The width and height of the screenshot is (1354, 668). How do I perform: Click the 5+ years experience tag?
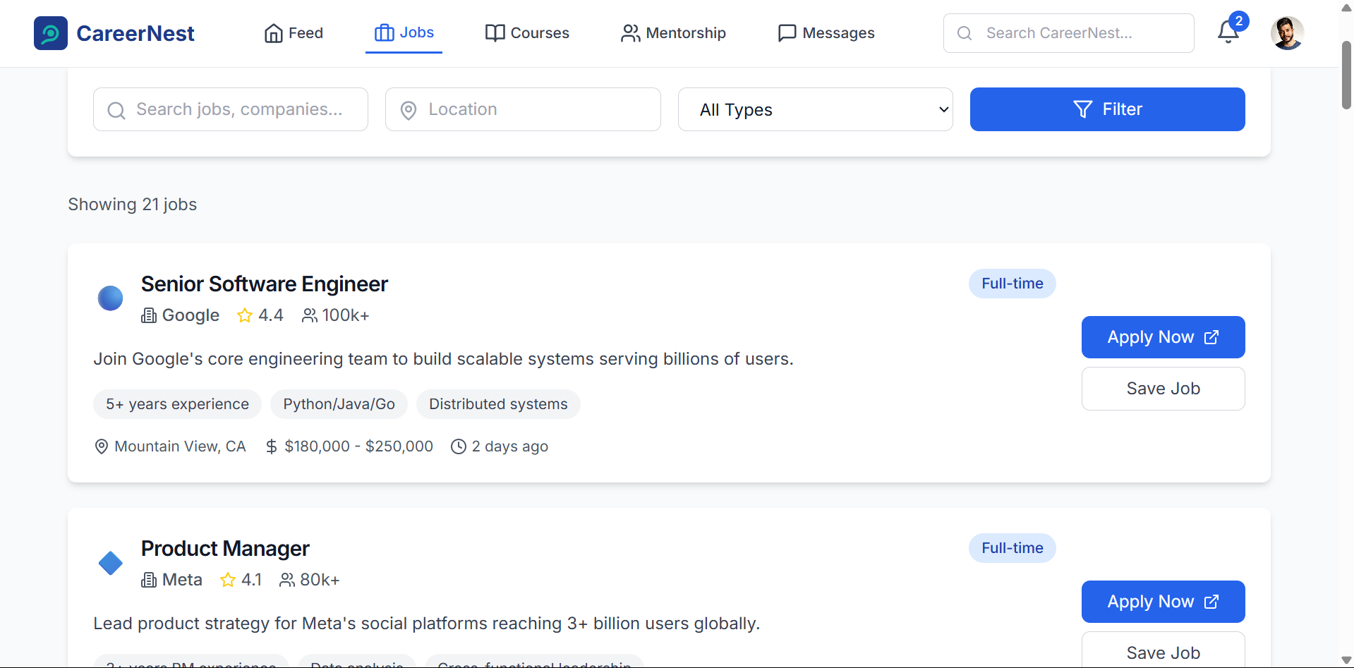(x=177, y=404)
